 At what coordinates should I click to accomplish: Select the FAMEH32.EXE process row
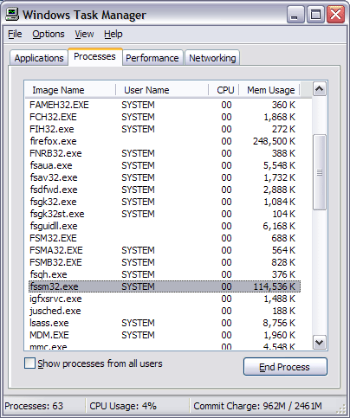(165, 105)
